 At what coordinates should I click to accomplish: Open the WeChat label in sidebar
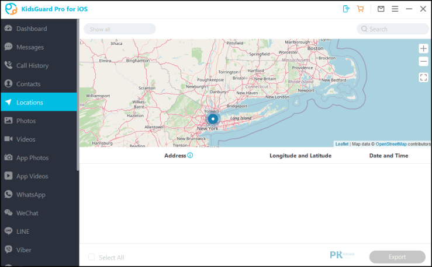pyautogui.click(x=27, y=213)
